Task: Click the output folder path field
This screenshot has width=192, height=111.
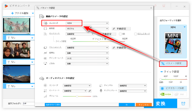Action: coord(29,103)
